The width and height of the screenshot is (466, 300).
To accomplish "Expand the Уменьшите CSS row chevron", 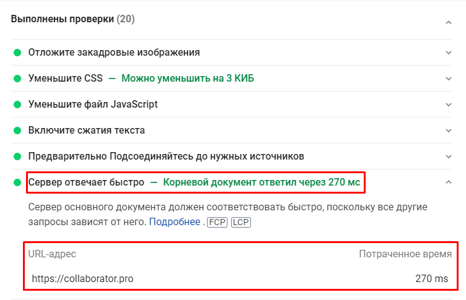I will pos(448,79).
